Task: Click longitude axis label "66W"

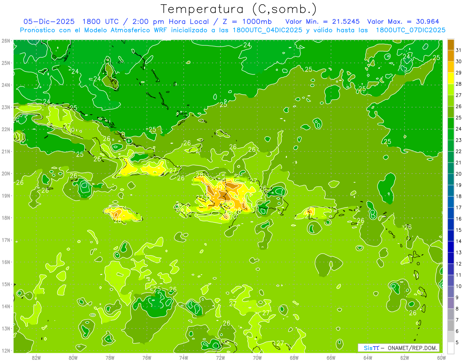Action: pos(331,358)
